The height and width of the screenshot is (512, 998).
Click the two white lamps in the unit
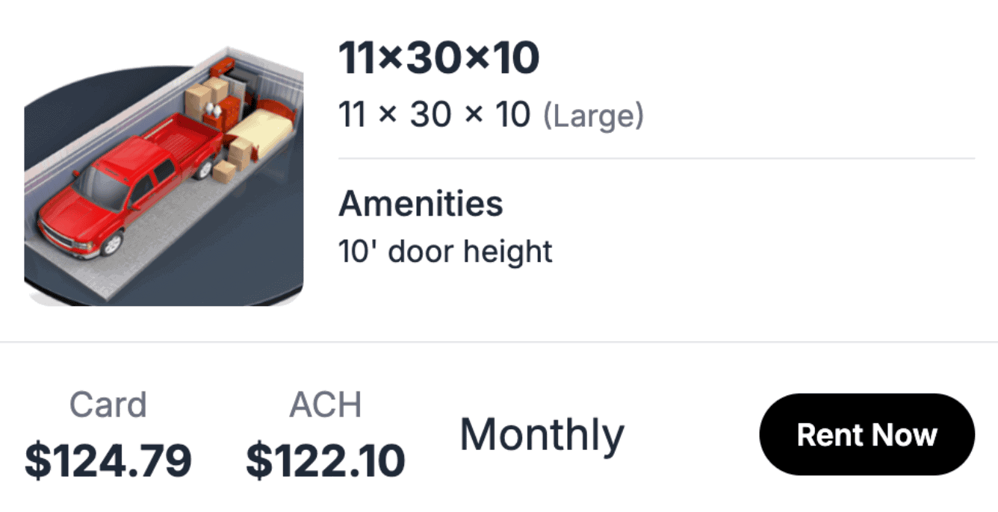[x=214, y=111]
